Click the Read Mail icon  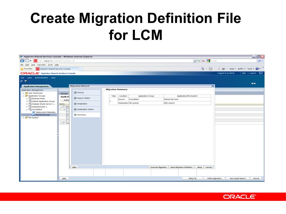point(218,69)
